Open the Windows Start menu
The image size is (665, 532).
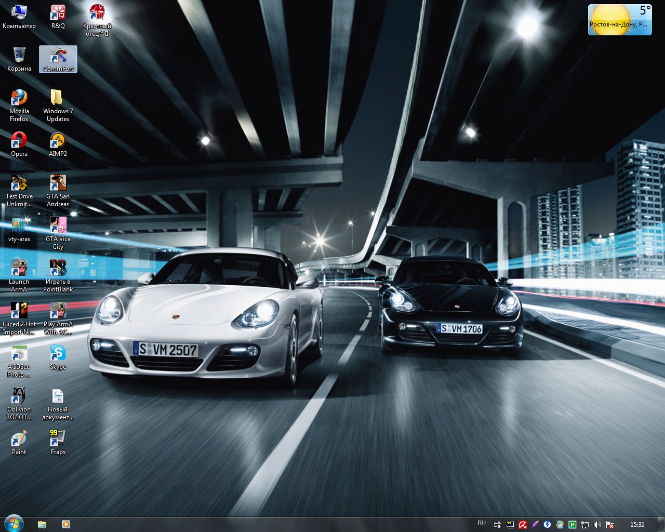pyautogui.click(x=13, y=524)
